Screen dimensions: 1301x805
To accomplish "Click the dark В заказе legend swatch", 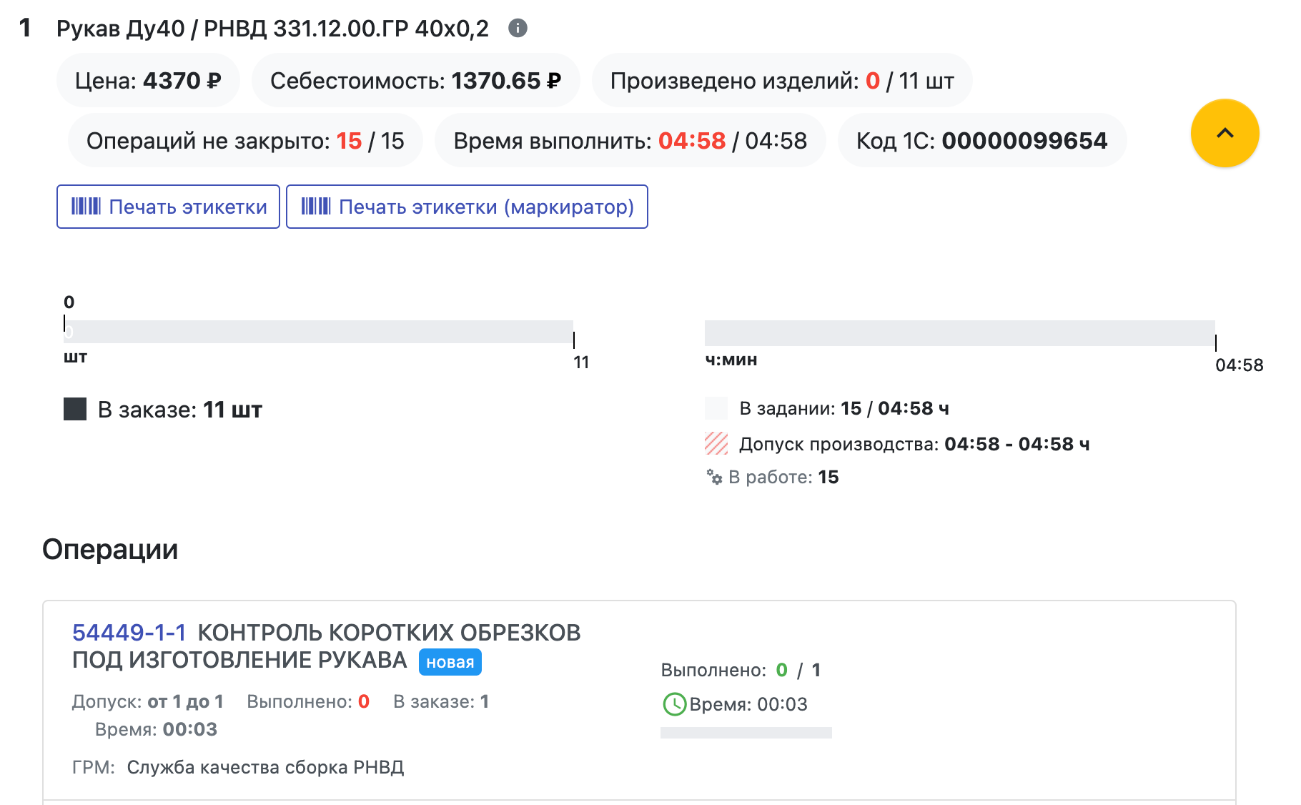I will (x=75, y=410).
